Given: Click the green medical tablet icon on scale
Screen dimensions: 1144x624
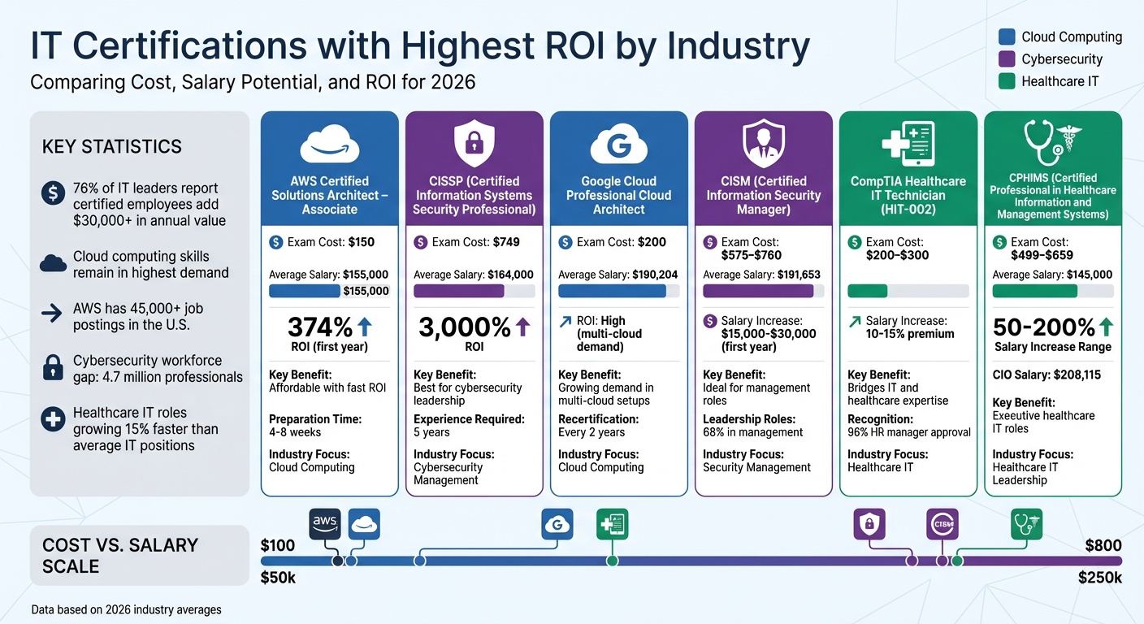Looking at the screenshot, I should point(612,524).
